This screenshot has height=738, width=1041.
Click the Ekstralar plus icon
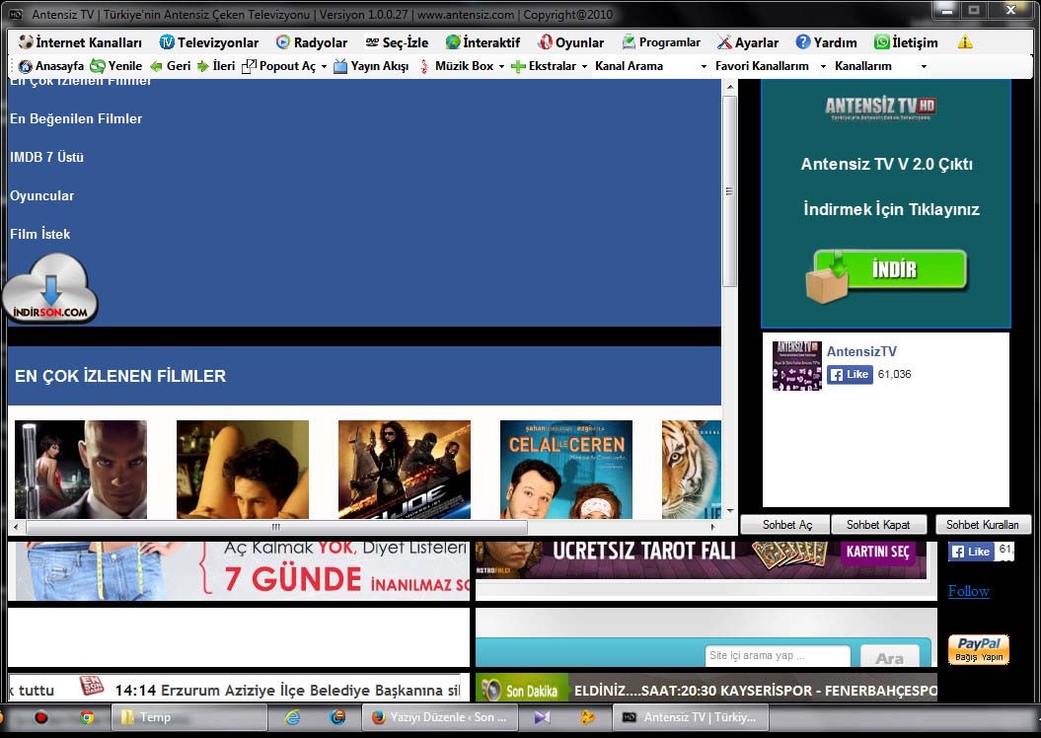click(518, 66)
